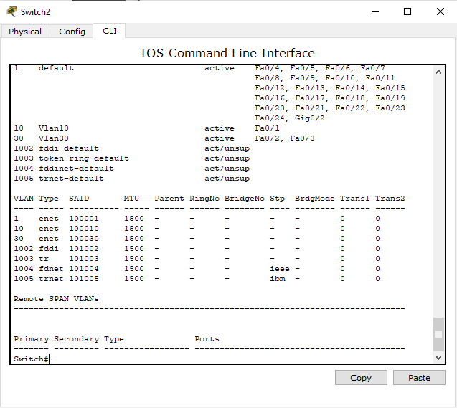
Task: Click the 'Fa0/16, Fa0/17, Fa0/18, Fa0/19' line
Action: click(330, 98)
